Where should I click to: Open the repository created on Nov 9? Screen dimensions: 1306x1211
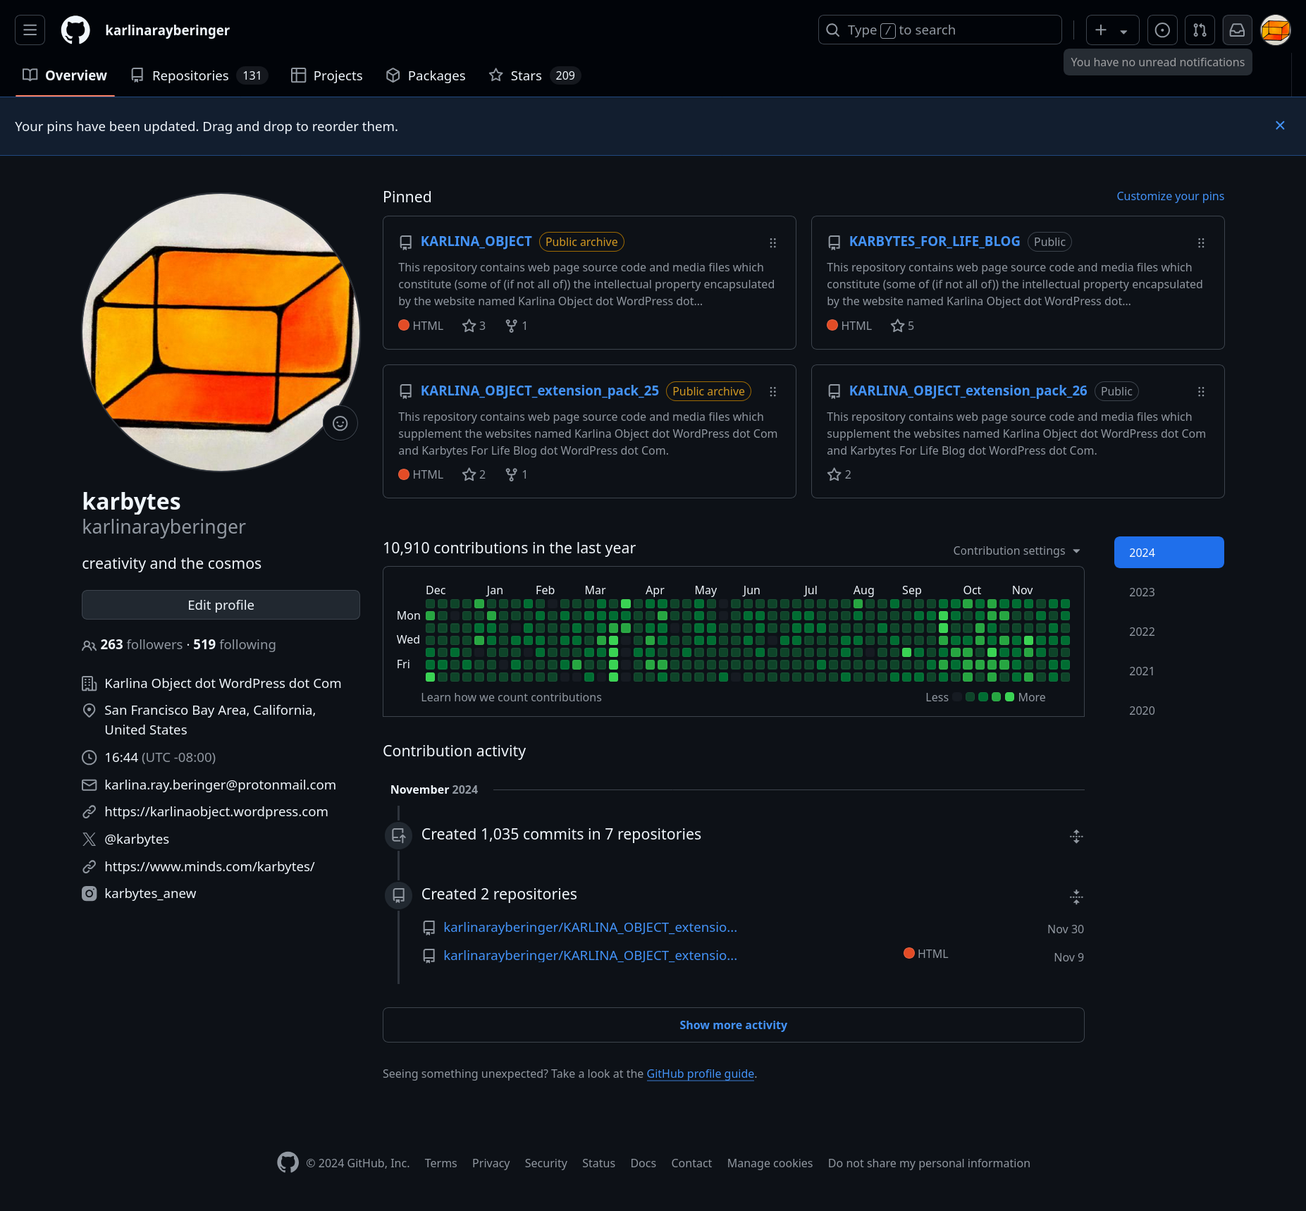pyautogui.click(x=590, y=955)
